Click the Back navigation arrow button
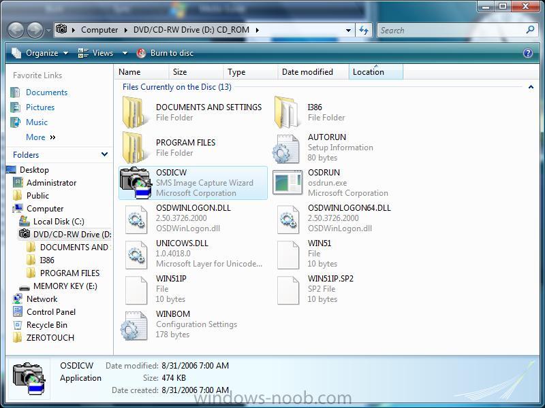Screen dimensions: 545x408 [16, 30]
